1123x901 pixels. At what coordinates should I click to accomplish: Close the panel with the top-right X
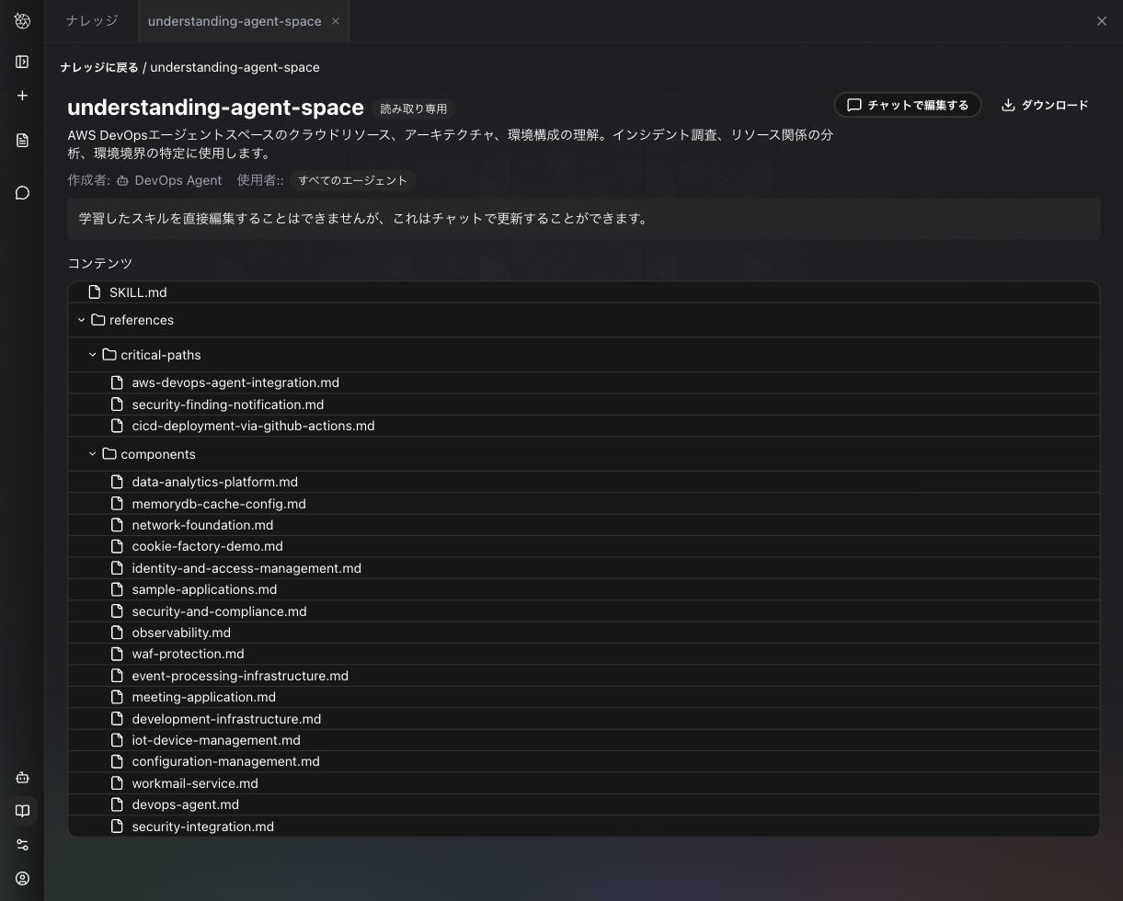(x=1101, y=21)
